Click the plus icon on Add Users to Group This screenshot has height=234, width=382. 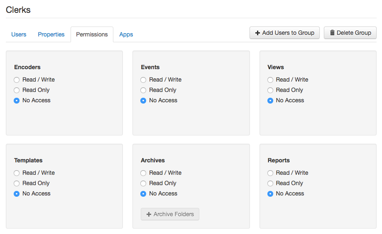[x=257, y=33]
